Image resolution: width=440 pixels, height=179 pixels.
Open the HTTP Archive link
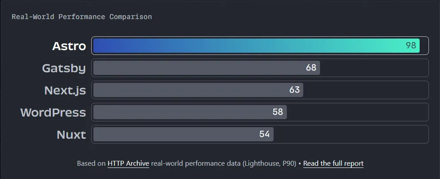click(x=128, y=163)
